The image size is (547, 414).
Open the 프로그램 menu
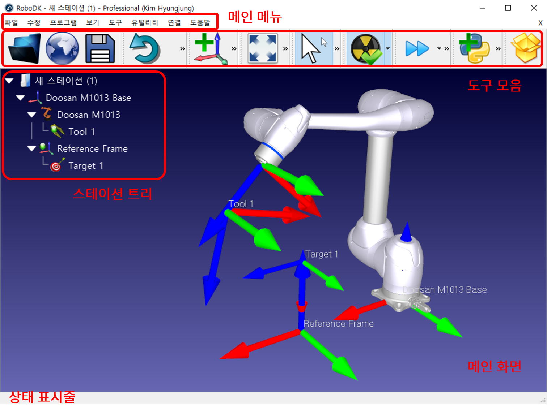[63, 22]
